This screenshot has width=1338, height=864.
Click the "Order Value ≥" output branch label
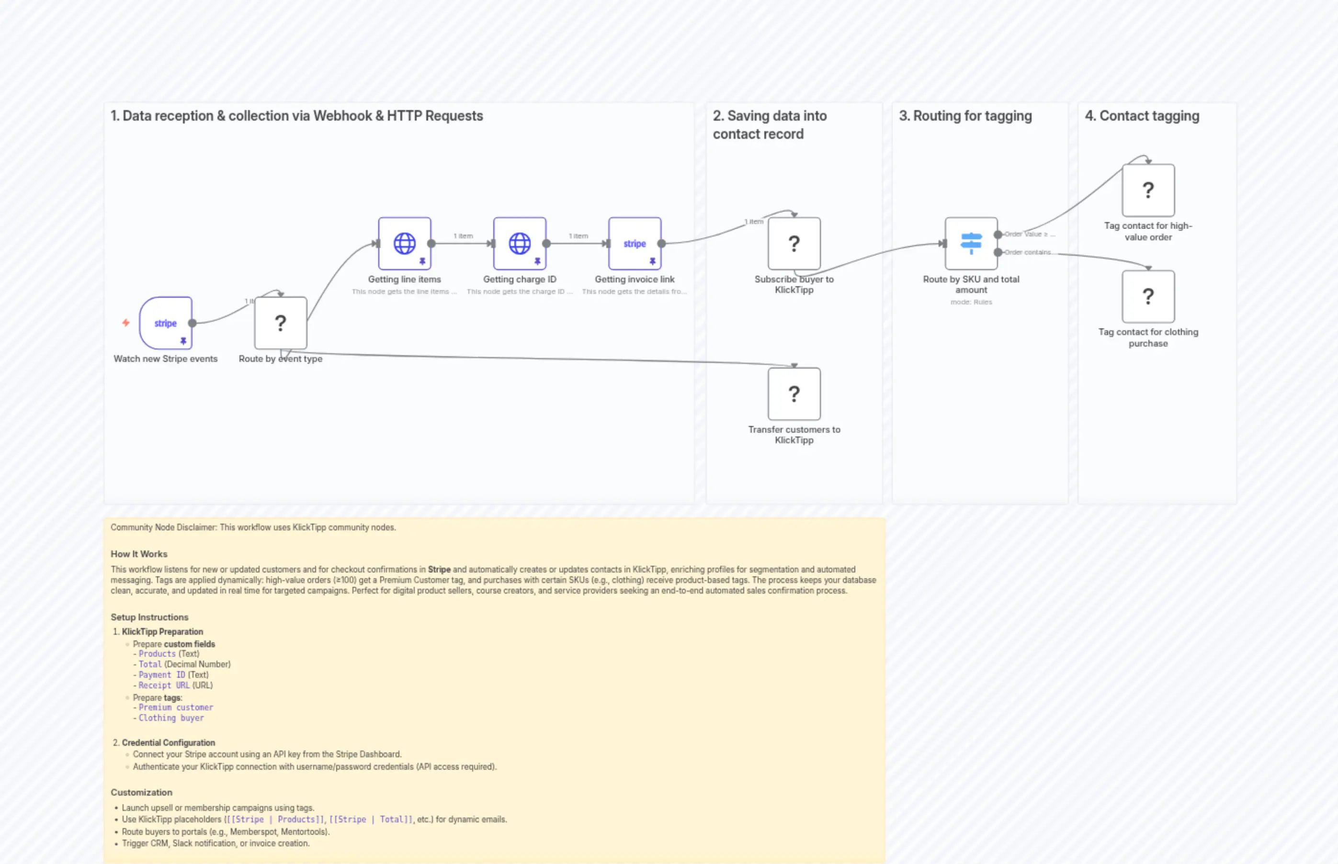pos(1031,234)
